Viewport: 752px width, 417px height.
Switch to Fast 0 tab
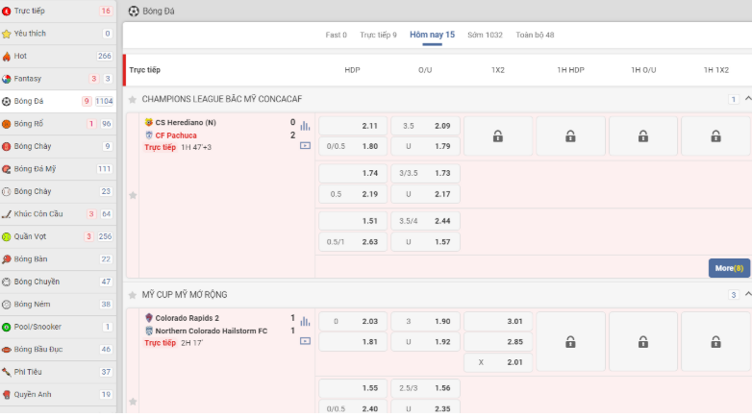click(336, 35)
